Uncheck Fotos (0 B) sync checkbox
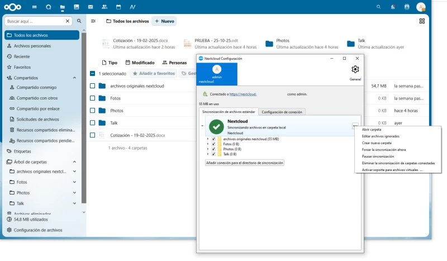447x261 pixels. tap(213, 144)
